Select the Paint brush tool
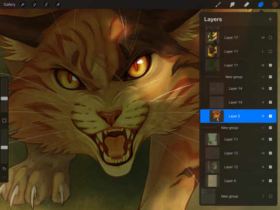280x210 pixels. point(218,5)
